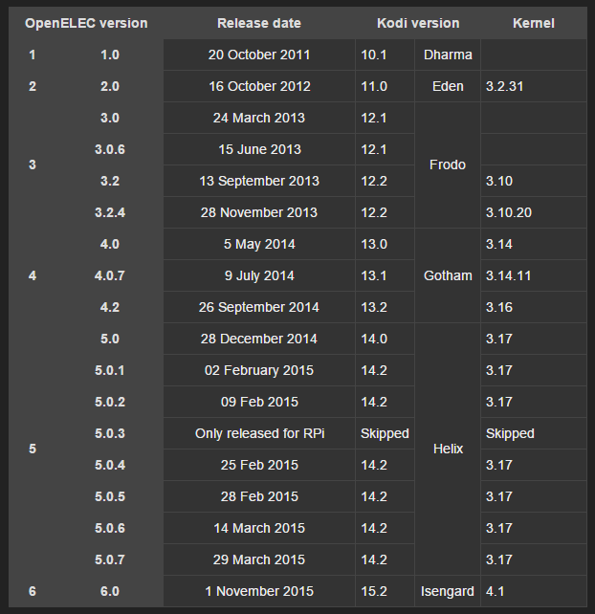Select the 1 November 2015 date cell

pyautogui.click(x=259, y=591)
